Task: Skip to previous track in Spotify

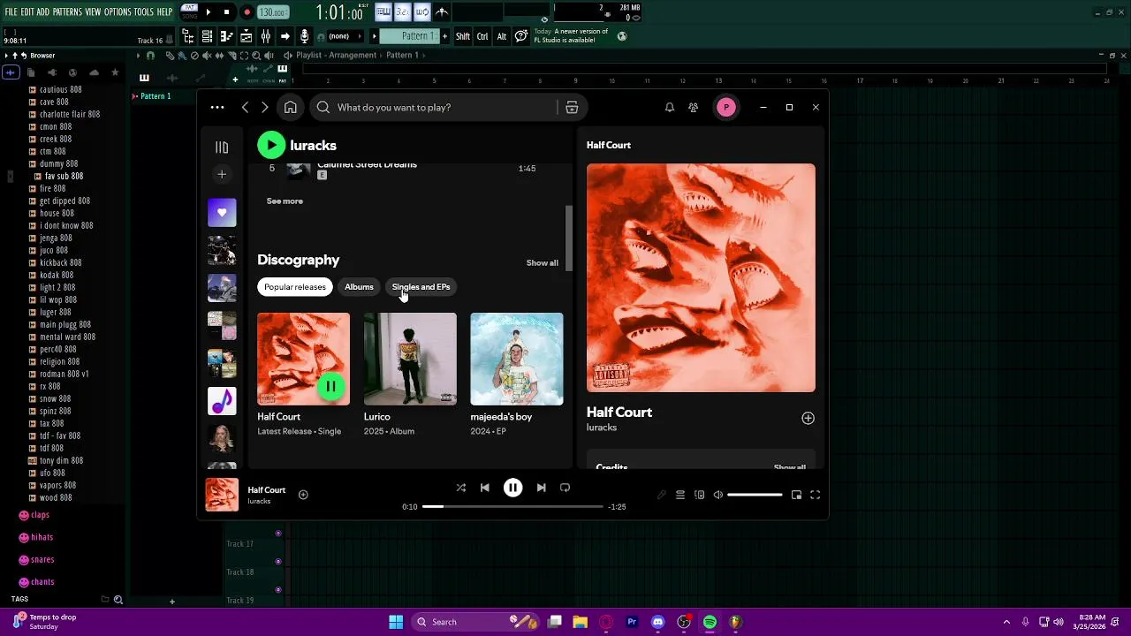Action: click(x=484, y=488)
